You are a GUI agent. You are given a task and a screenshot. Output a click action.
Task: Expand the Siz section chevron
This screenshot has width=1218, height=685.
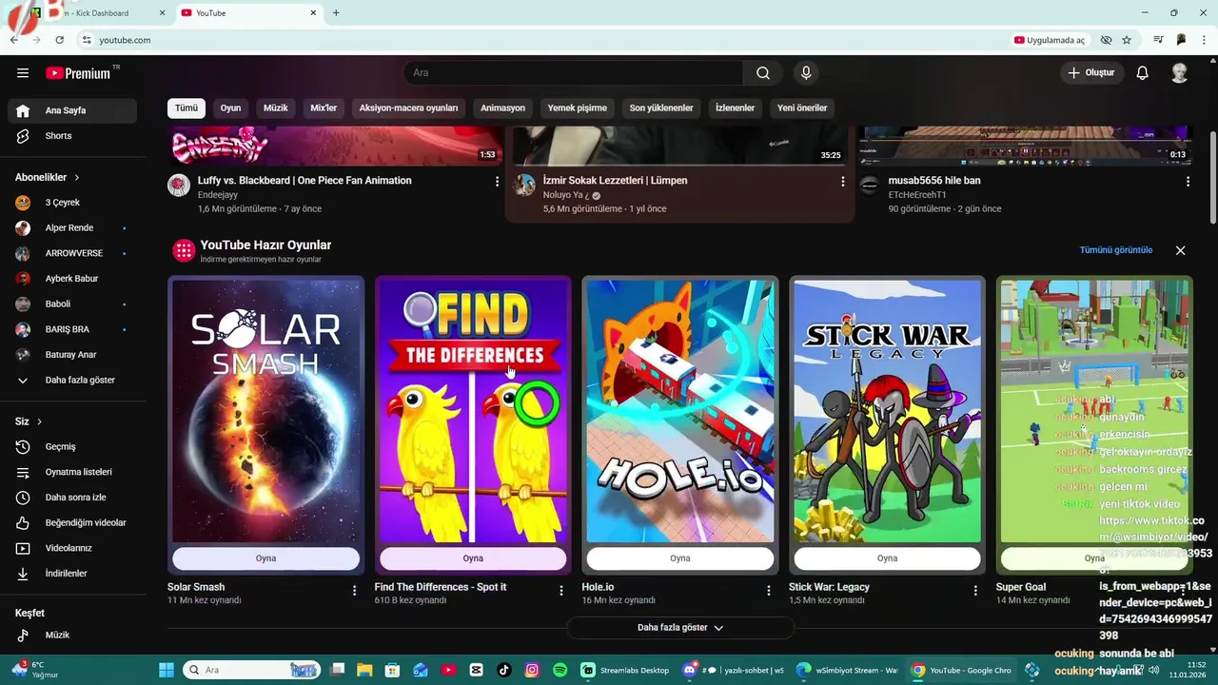pyautogui.click(x=39, y=421)
